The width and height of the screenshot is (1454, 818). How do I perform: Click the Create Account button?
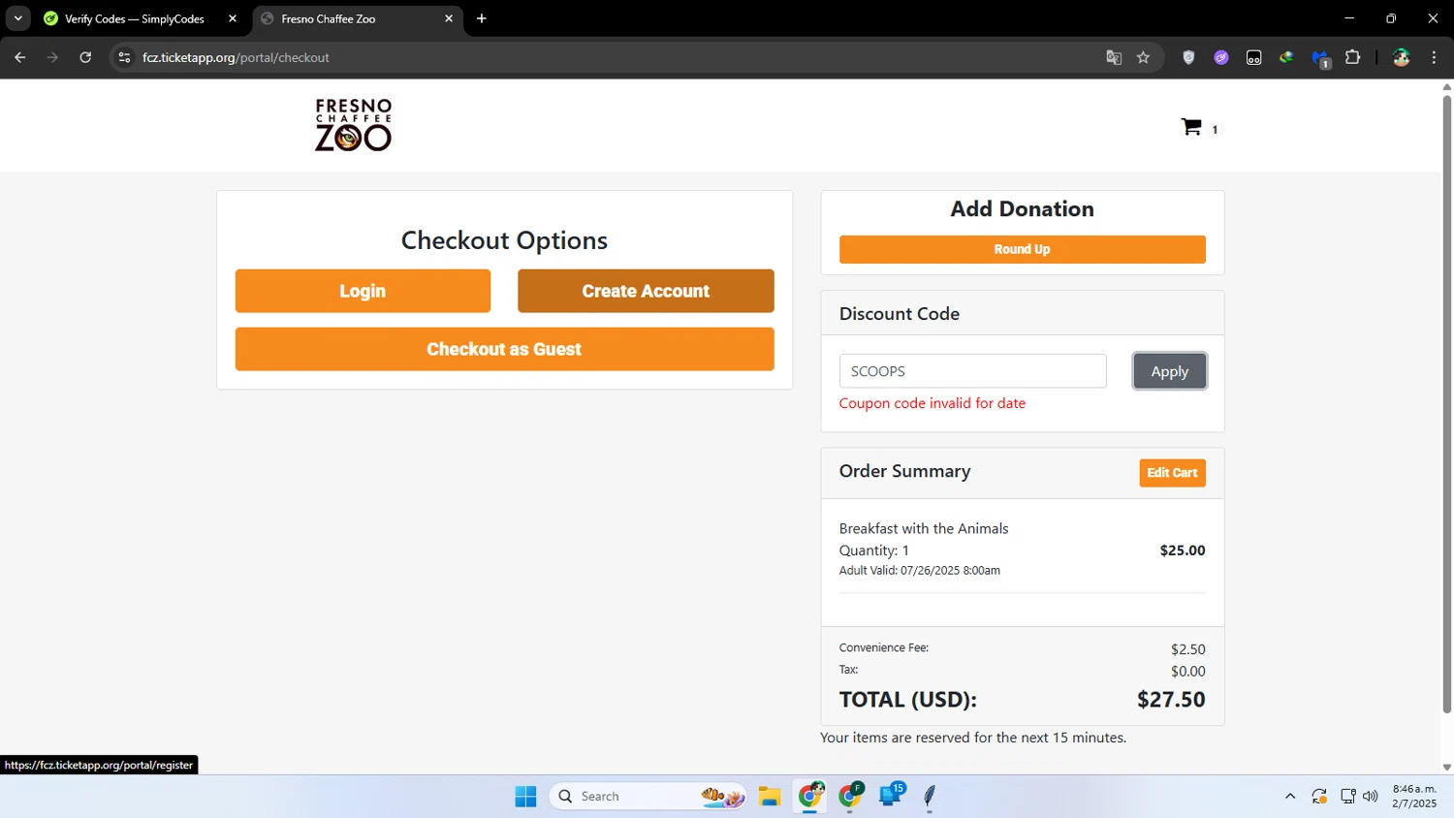tap(646, 291)
